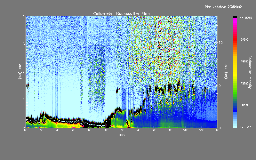Click the 'AGL (kft)' axis label
Viewport: 256px width, 160px height.
point(226,72)
